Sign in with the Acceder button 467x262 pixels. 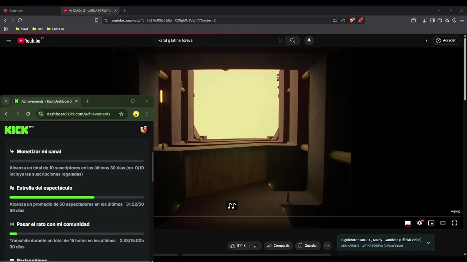446,40
